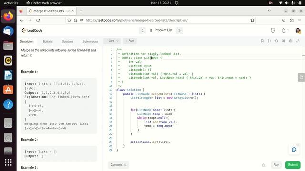Open the Extensions puzzle icon
Viewport: 305px width, 171px height.
[x=292, y=20]
